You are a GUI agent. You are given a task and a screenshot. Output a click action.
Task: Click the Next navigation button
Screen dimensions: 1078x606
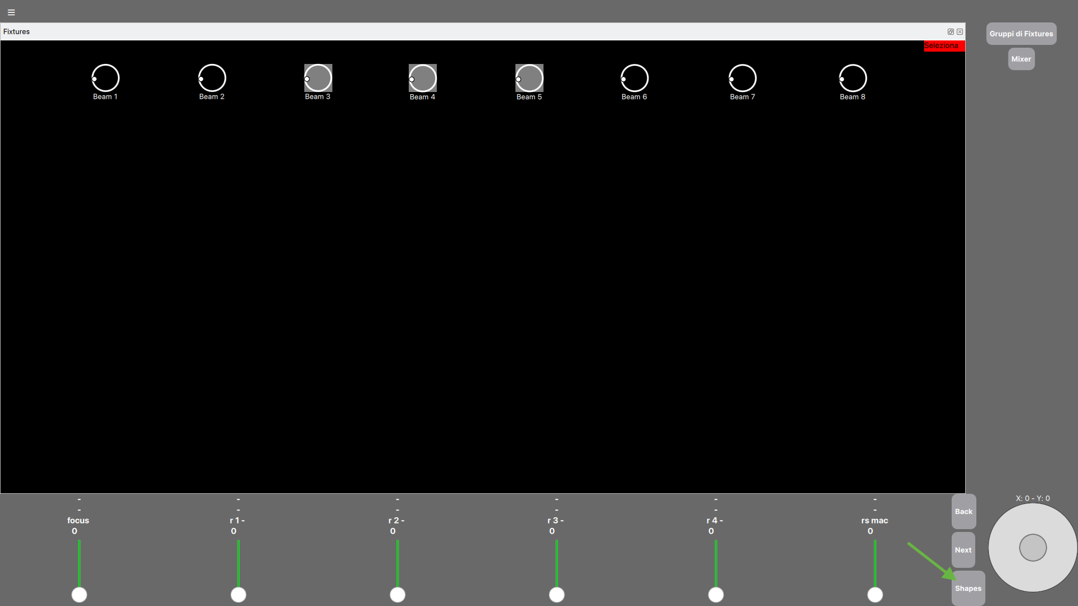click(x=962, y=549)
